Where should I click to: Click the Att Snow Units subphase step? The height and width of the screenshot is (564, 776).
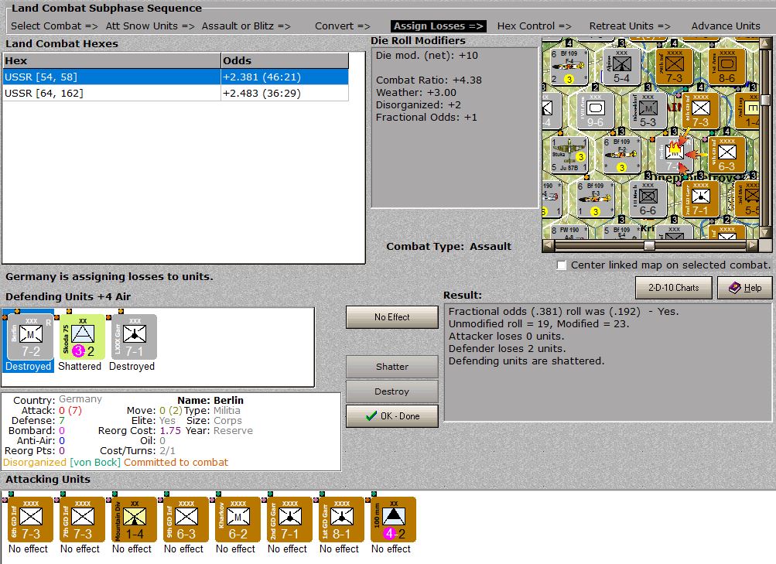click(x=150, y=26)
